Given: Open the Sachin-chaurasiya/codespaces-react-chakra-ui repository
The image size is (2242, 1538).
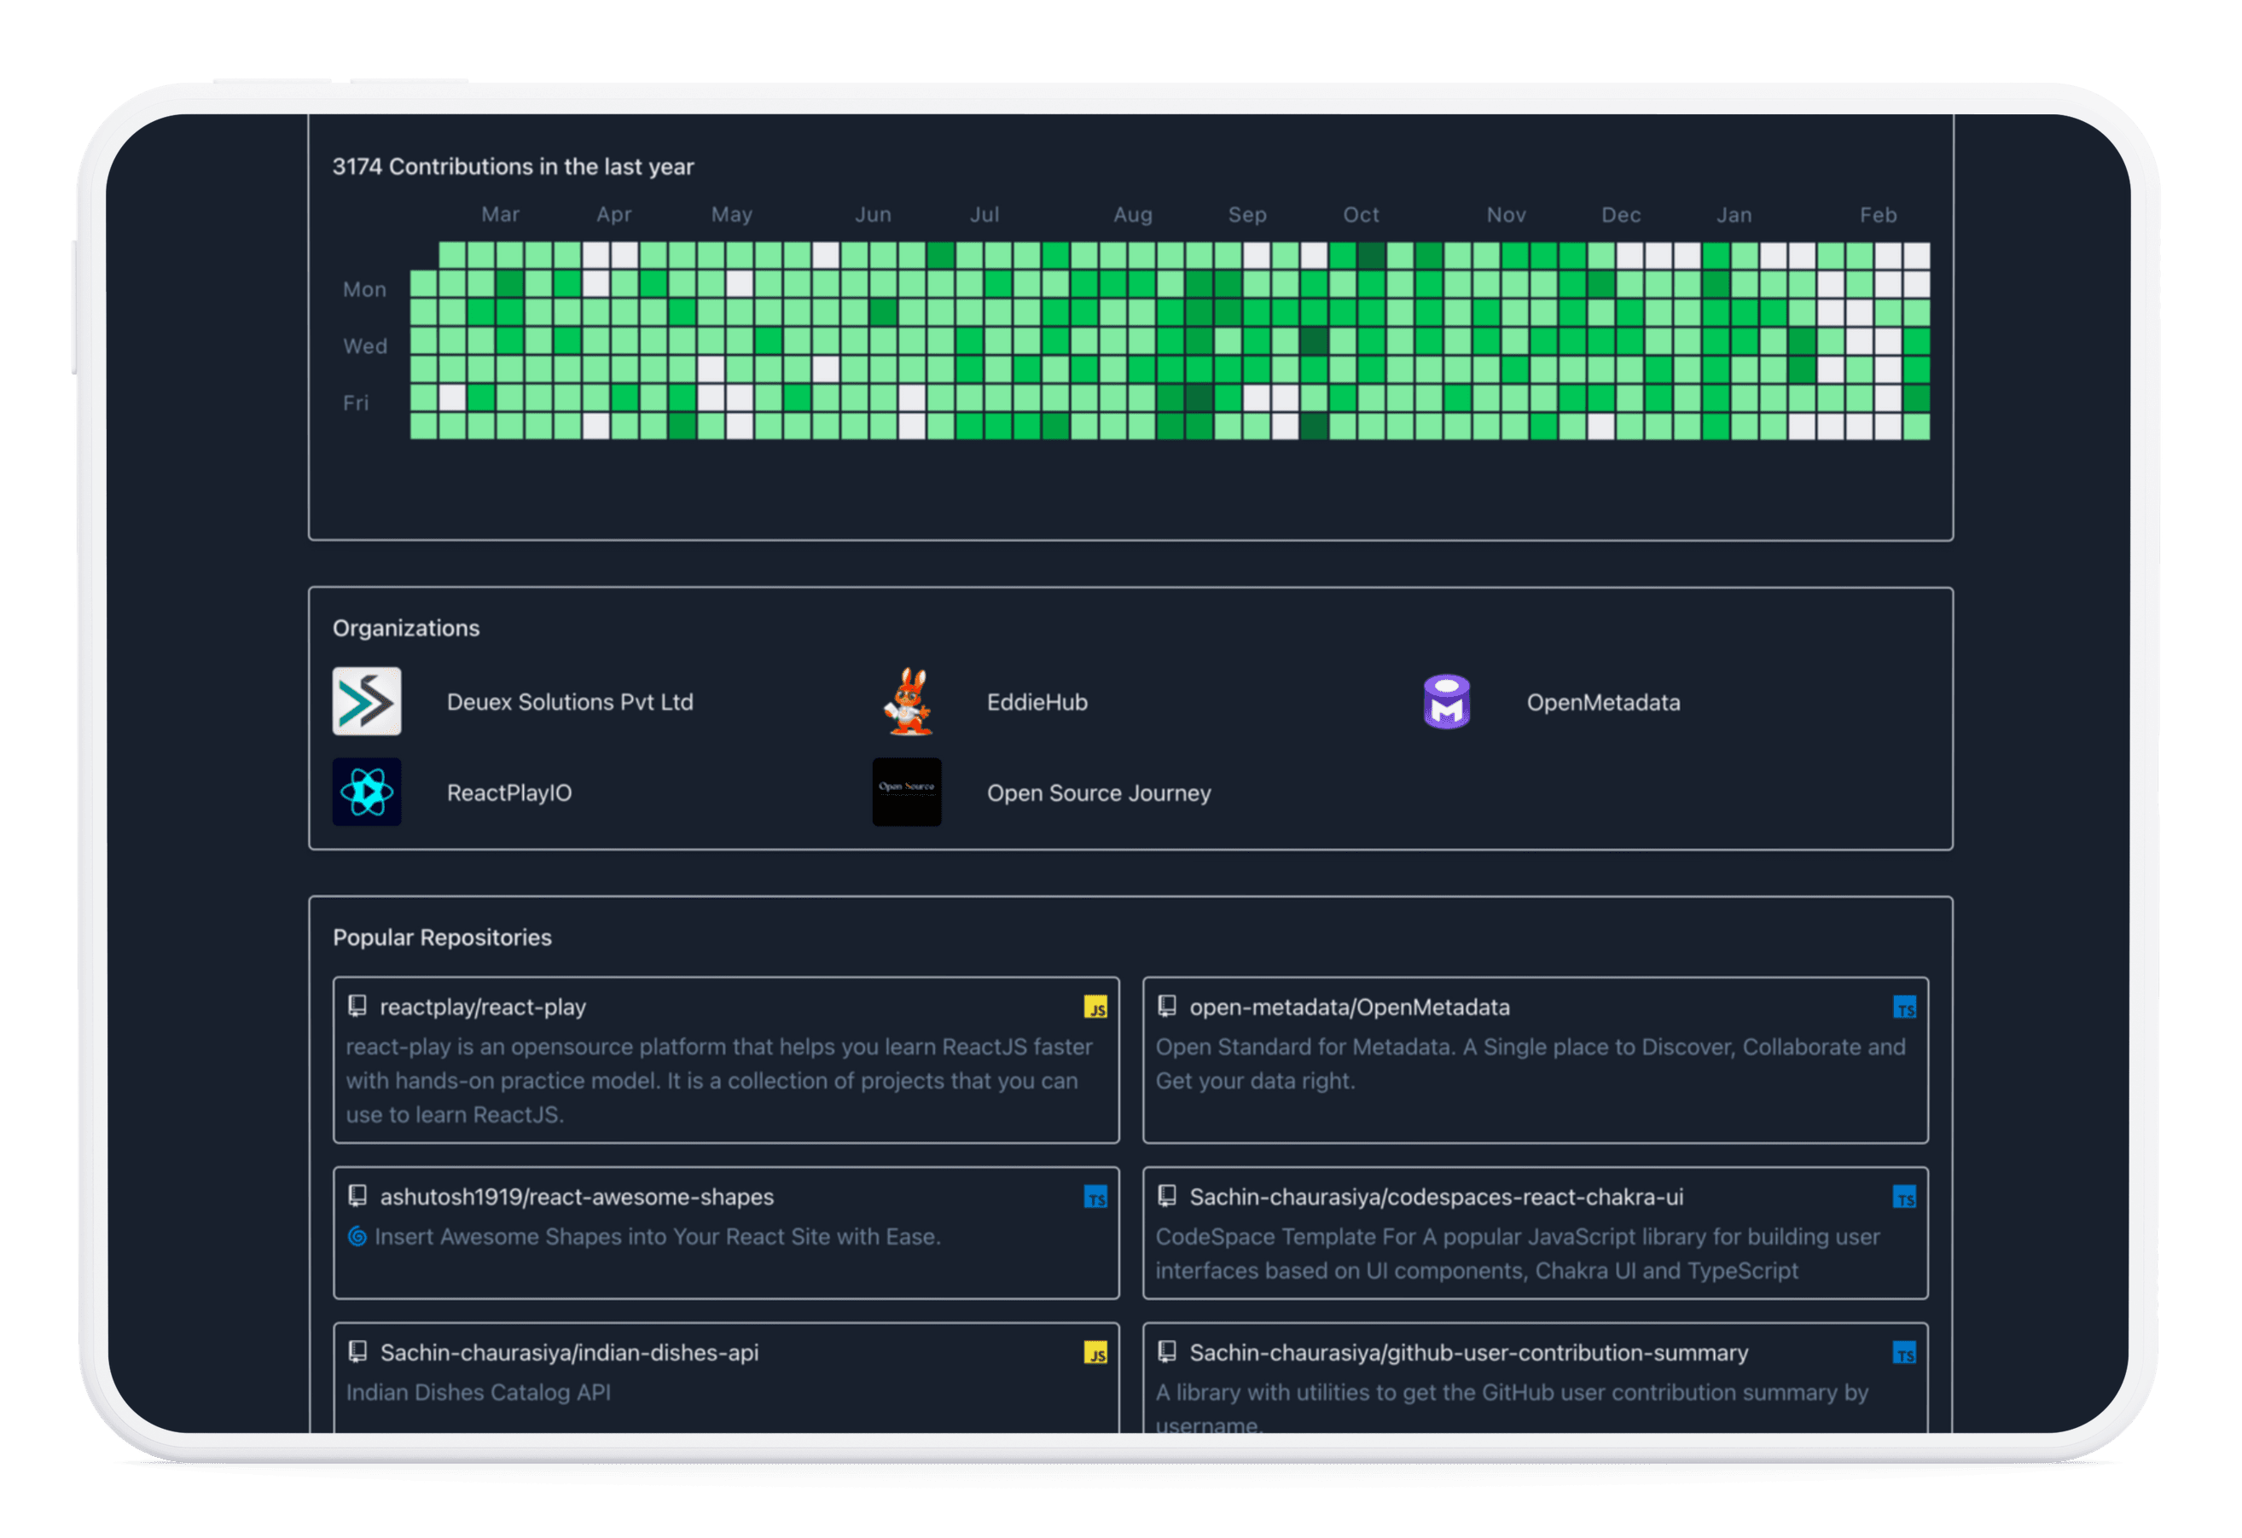Looking at the screenshot, I should tap(1437, 1198).
